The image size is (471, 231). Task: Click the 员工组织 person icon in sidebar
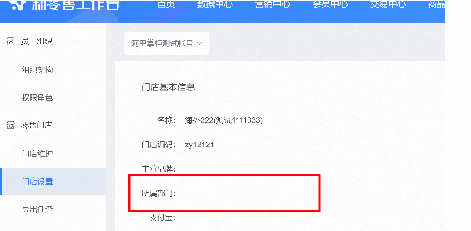click(11, 41)
